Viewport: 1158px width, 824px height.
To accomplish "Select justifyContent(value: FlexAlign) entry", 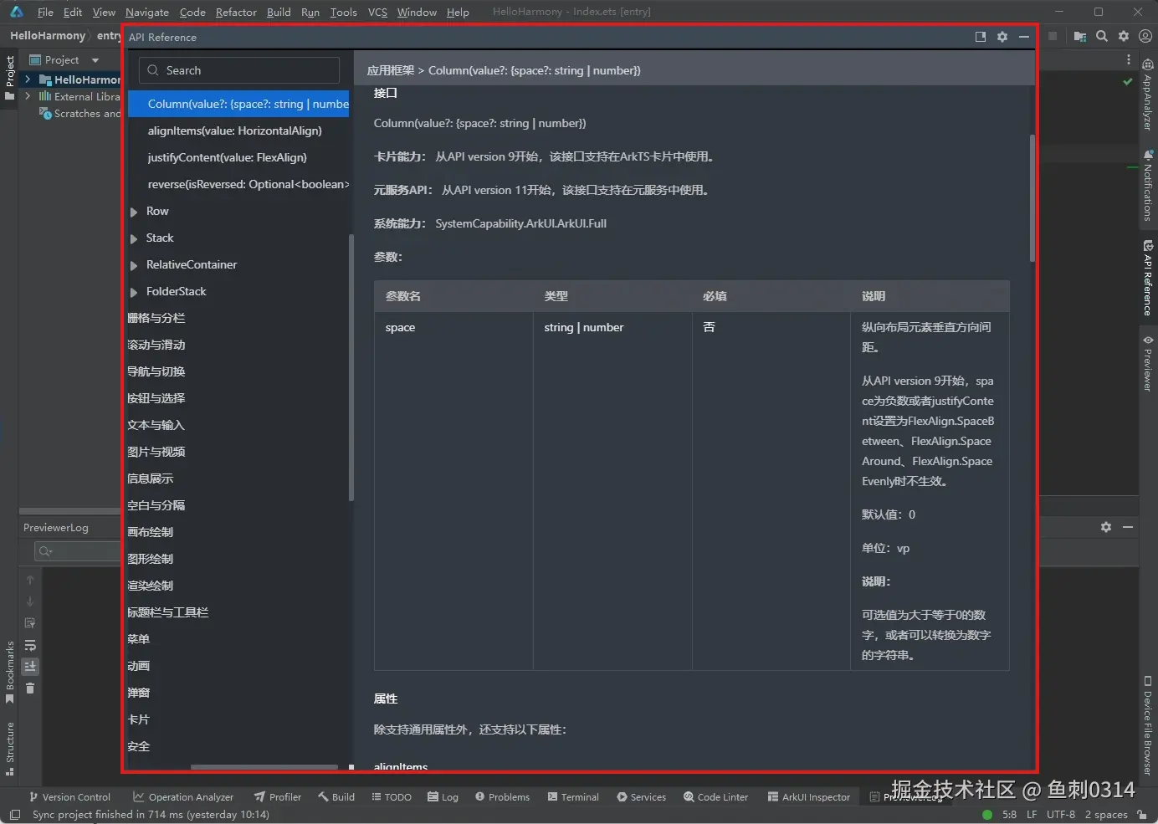I will click(227, 157).
